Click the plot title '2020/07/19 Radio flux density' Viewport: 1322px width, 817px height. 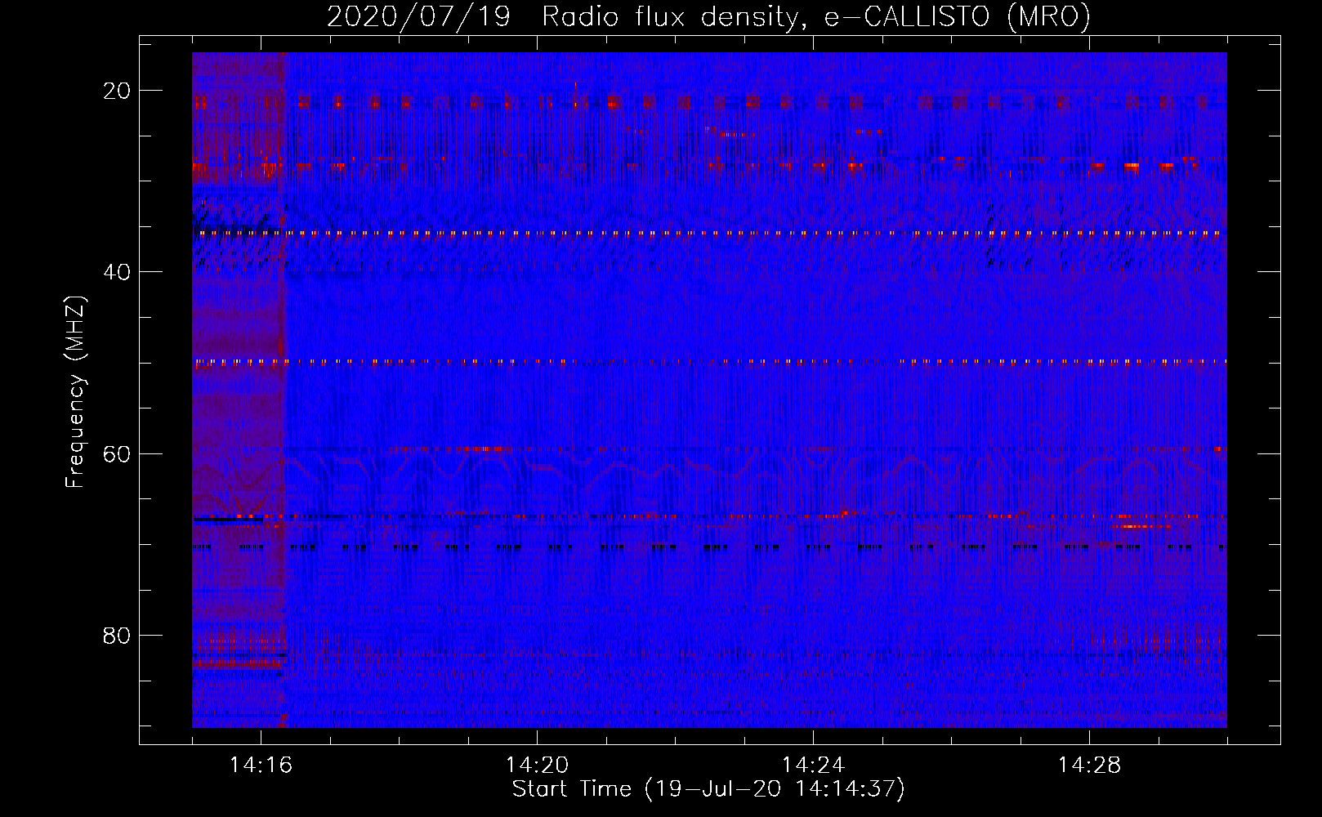point(709,16)
